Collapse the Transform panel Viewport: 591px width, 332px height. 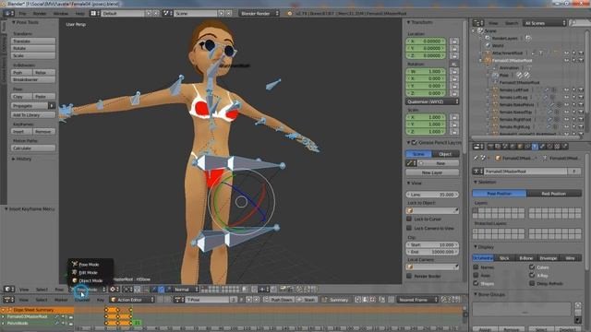coord(408,22)
